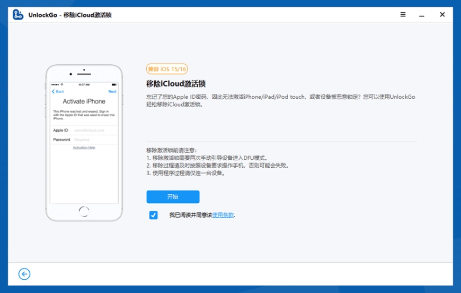The width and height of the screenshot is (461, 293).
Task: Click Activation Help in the phone mockup
Action: (84, 148)
